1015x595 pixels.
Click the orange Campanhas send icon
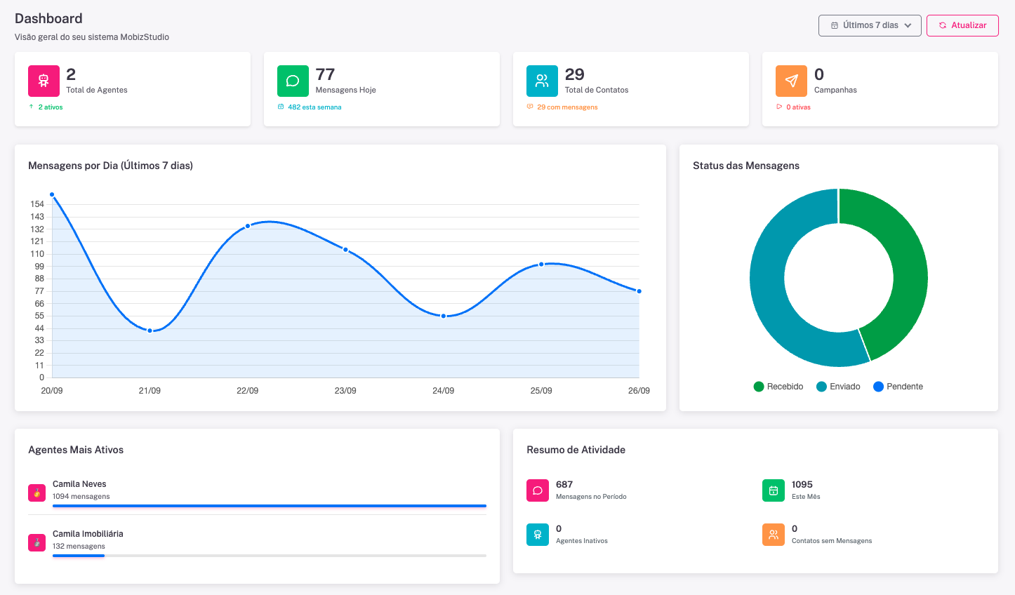tap(790, 81)
